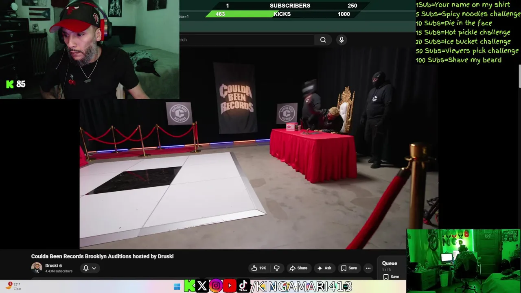Open the Ask AI button
521x293 pixels.
(x=324, y=268)
